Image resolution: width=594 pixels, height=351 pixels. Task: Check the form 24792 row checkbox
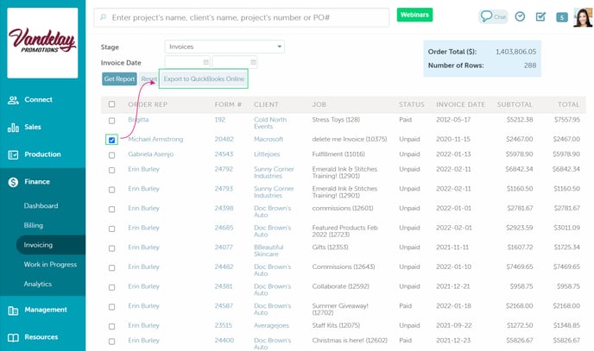click(111, 170)
